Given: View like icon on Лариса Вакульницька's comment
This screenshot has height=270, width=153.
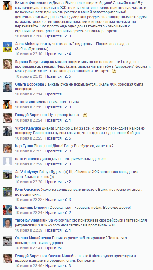Looking at the screenshot, I should [66, 76].
